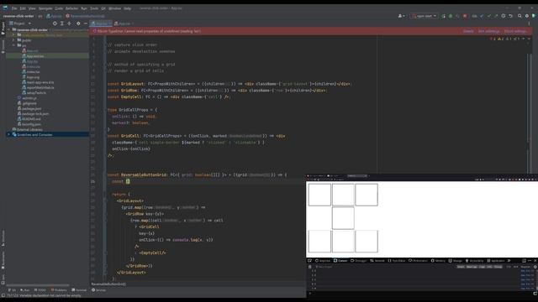Run the app with green Run button

444,16
